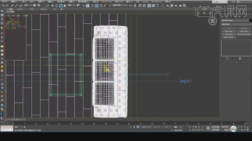Screen dimensions: 252x141
Task: Open the Arnold menu
Action: (145, 2)
